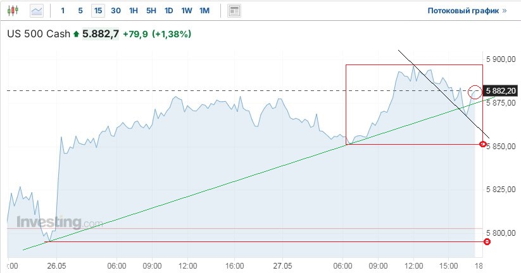This screenshot has width=521, height=273.
Task: Set chart interval to 1H
Action: (133, 11)
